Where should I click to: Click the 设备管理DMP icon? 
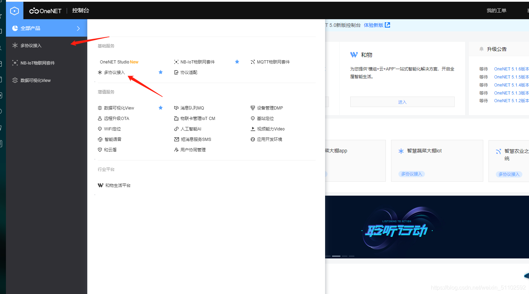click(x=253, y=108)
